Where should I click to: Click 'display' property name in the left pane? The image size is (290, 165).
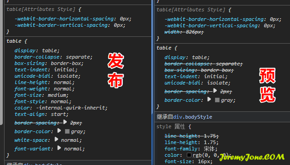pos(25,51)
